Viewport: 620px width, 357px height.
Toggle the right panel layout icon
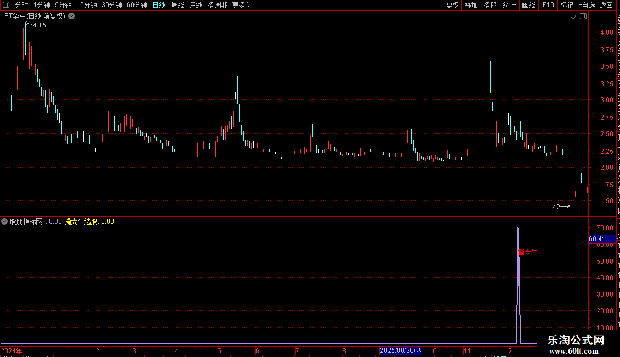click(x=583, y=16)
